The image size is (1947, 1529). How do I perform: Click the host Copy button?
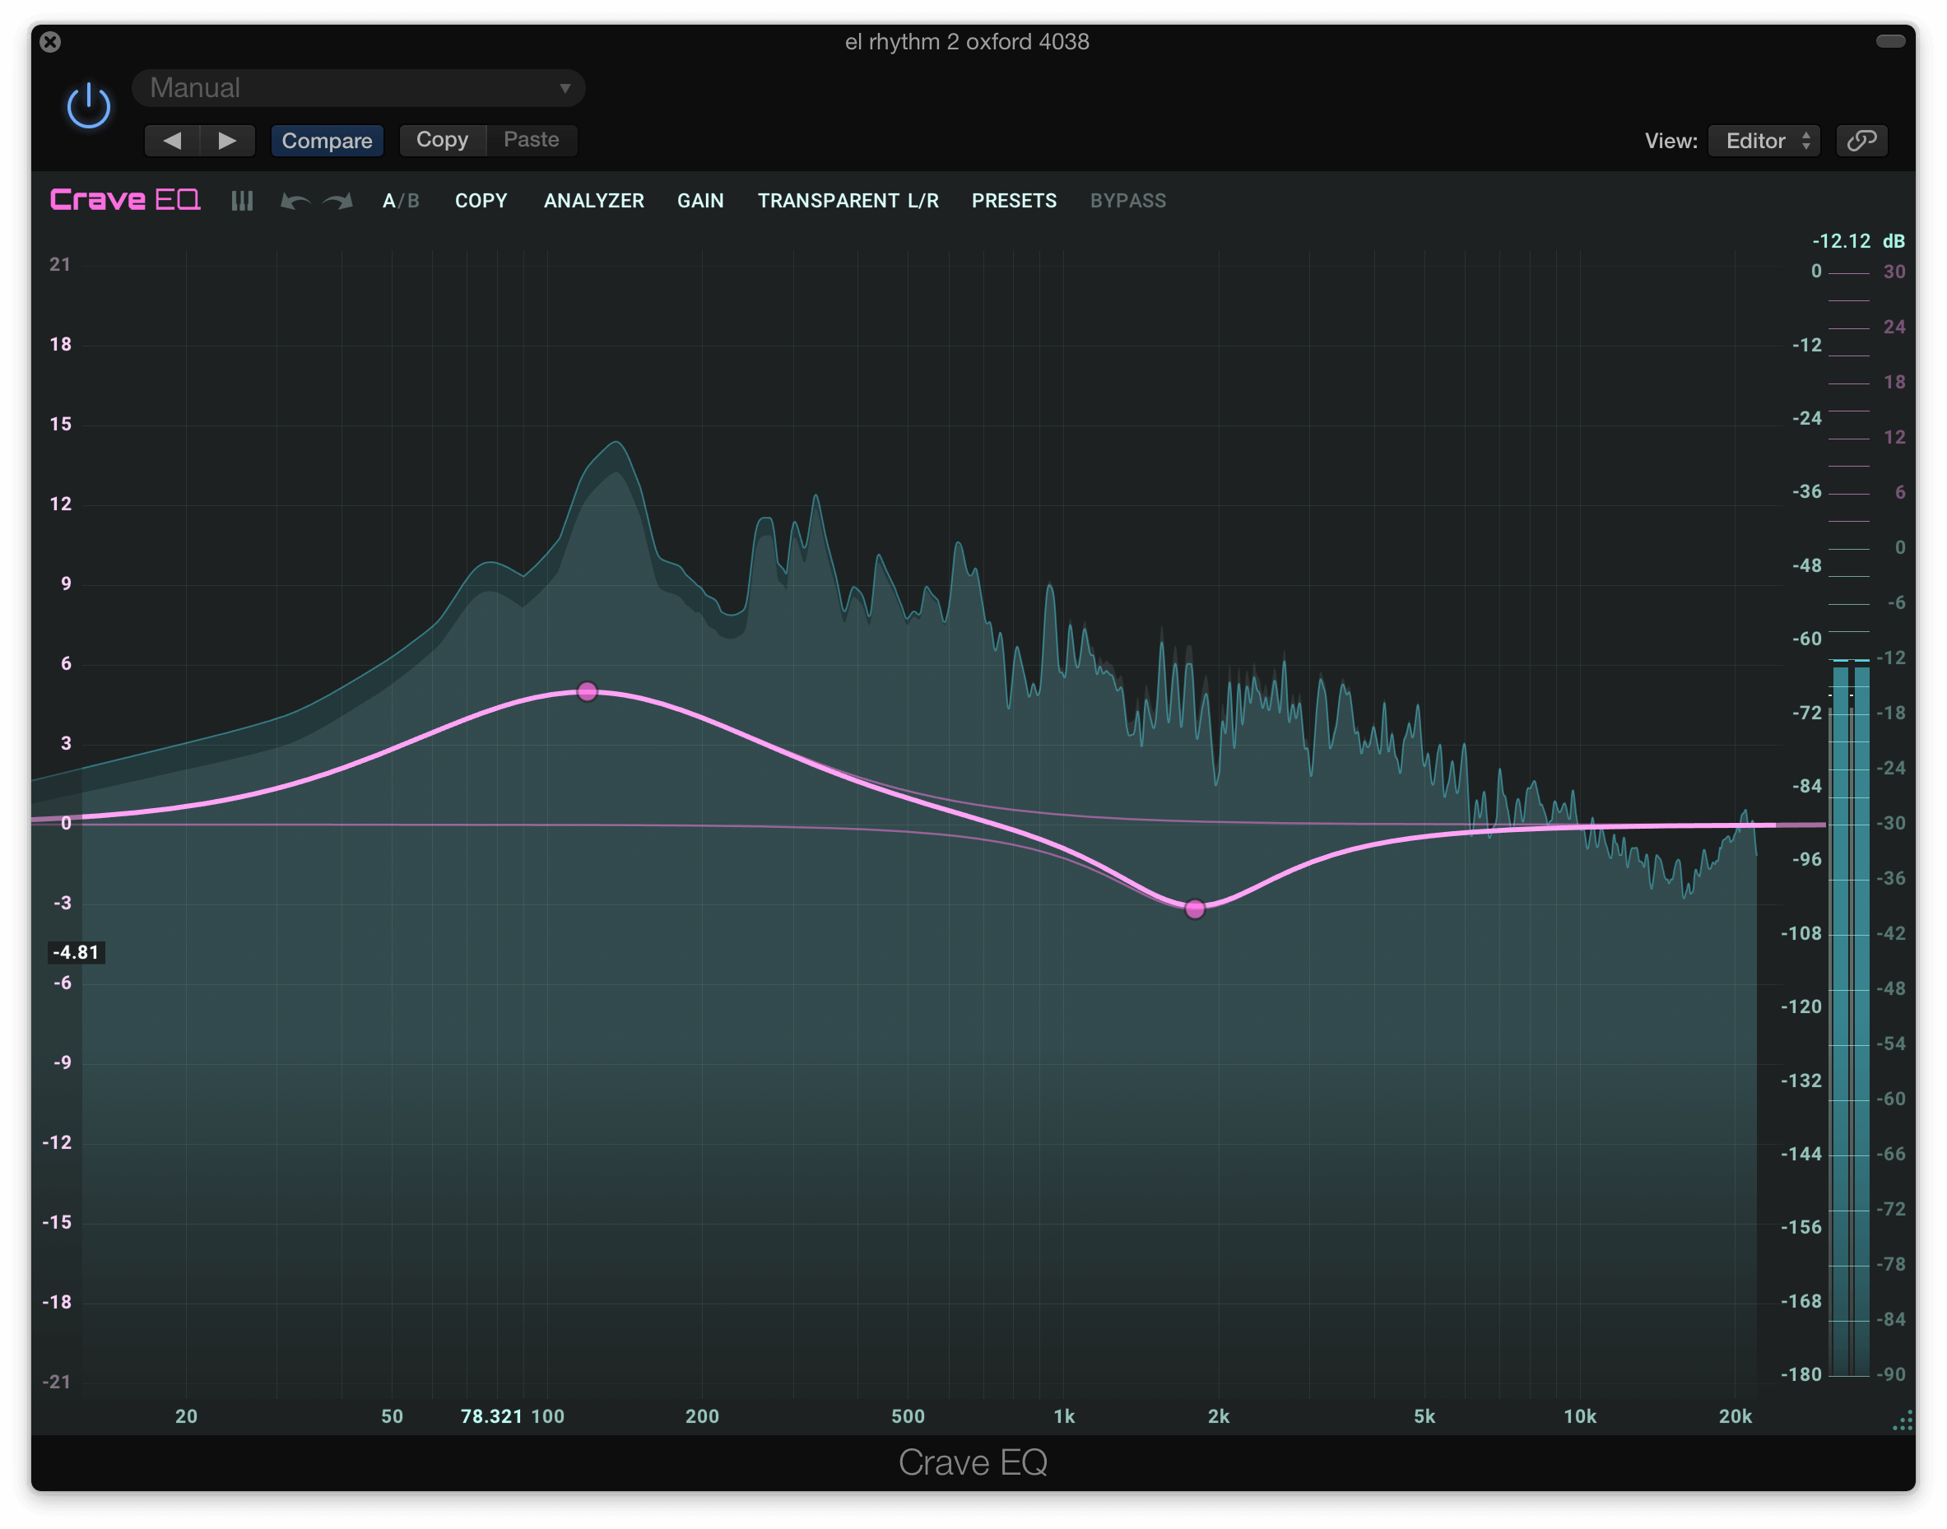(442, 140)
